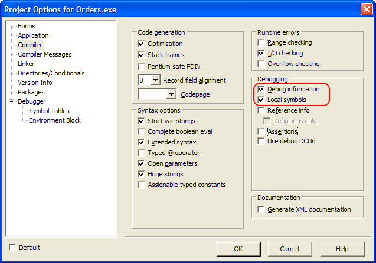Disable Stack frames option

pos(141,55)
